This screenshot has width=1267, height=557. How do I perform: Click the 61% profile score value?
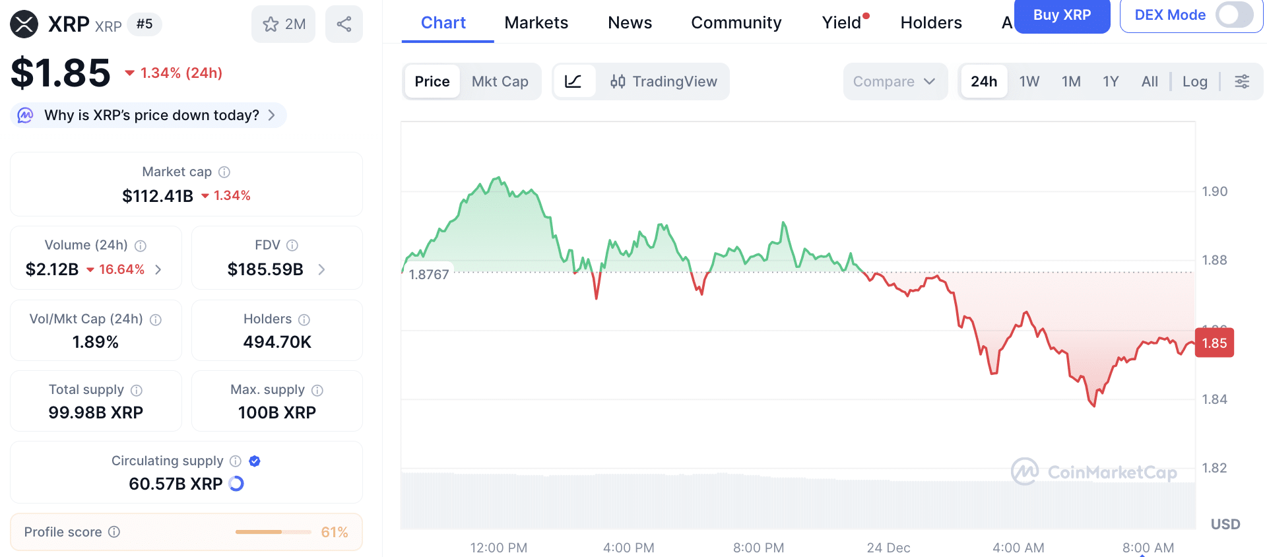335,532
